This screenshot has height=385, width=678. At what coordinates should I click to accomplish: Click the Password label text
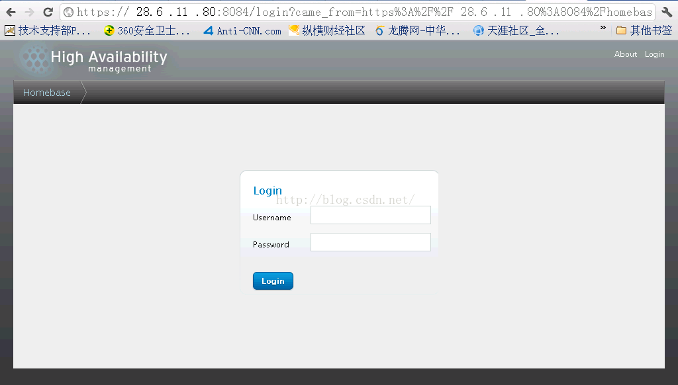point(271,245)
